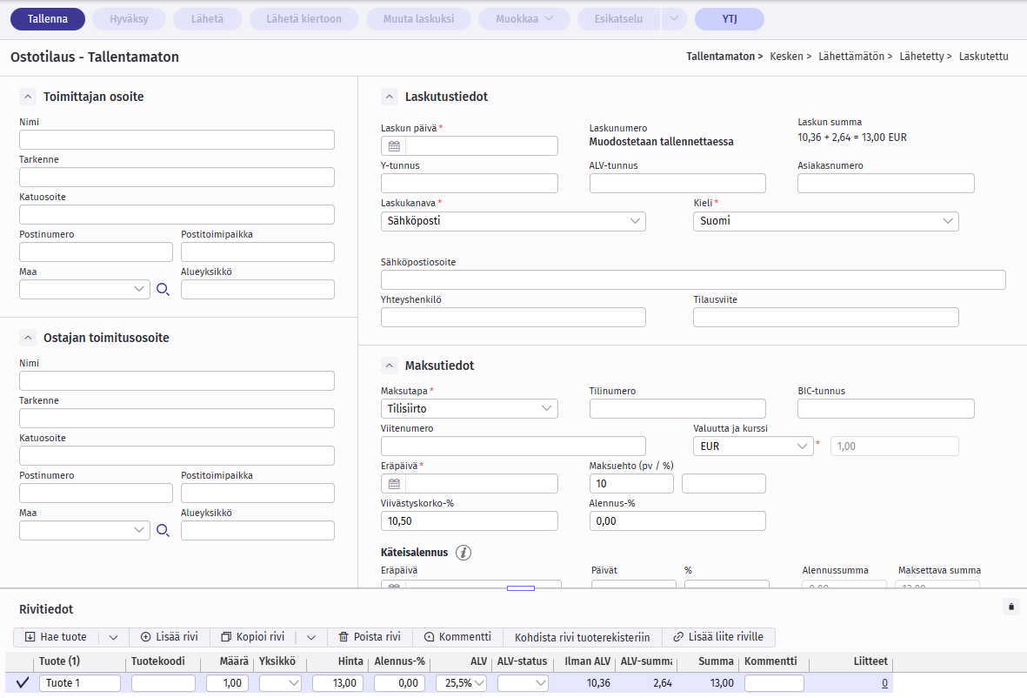Click the search magnifier in Ostajan toimitusosoite

pos(163,531)
